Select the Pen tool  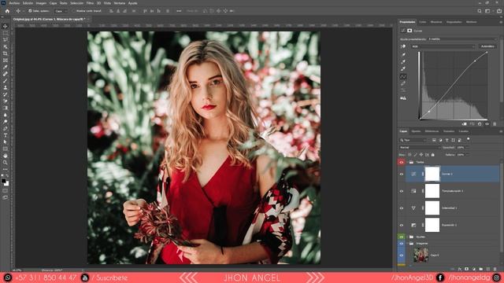(6, 128)
